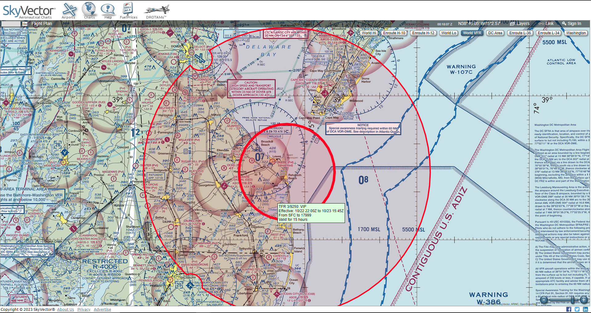This screenshot has height=313, width=591.
Task: Click the Georgetown Delaware Coastal airport symbol
Action: 224,186
